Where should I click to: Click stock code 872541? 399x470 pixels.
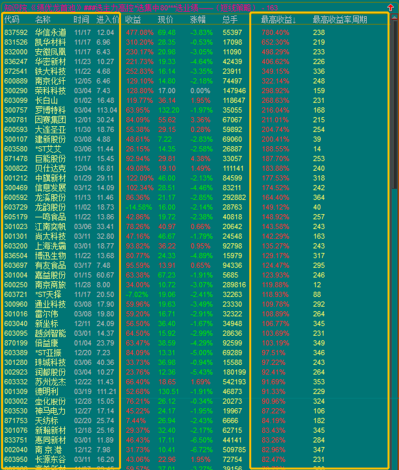16,71
